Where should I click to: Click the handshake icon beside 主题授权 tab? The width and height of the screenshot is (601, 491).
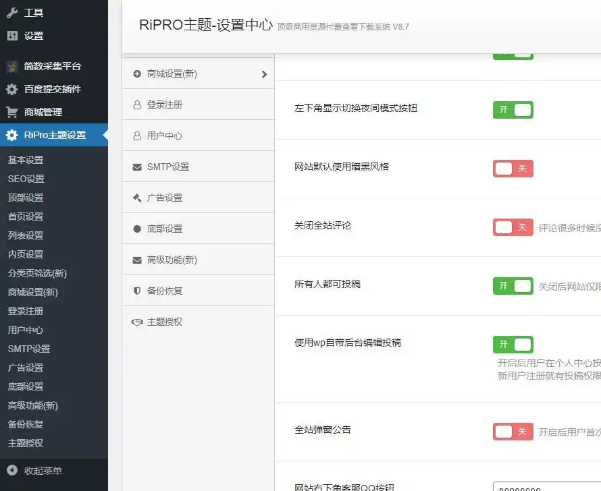tap(137, 322)
